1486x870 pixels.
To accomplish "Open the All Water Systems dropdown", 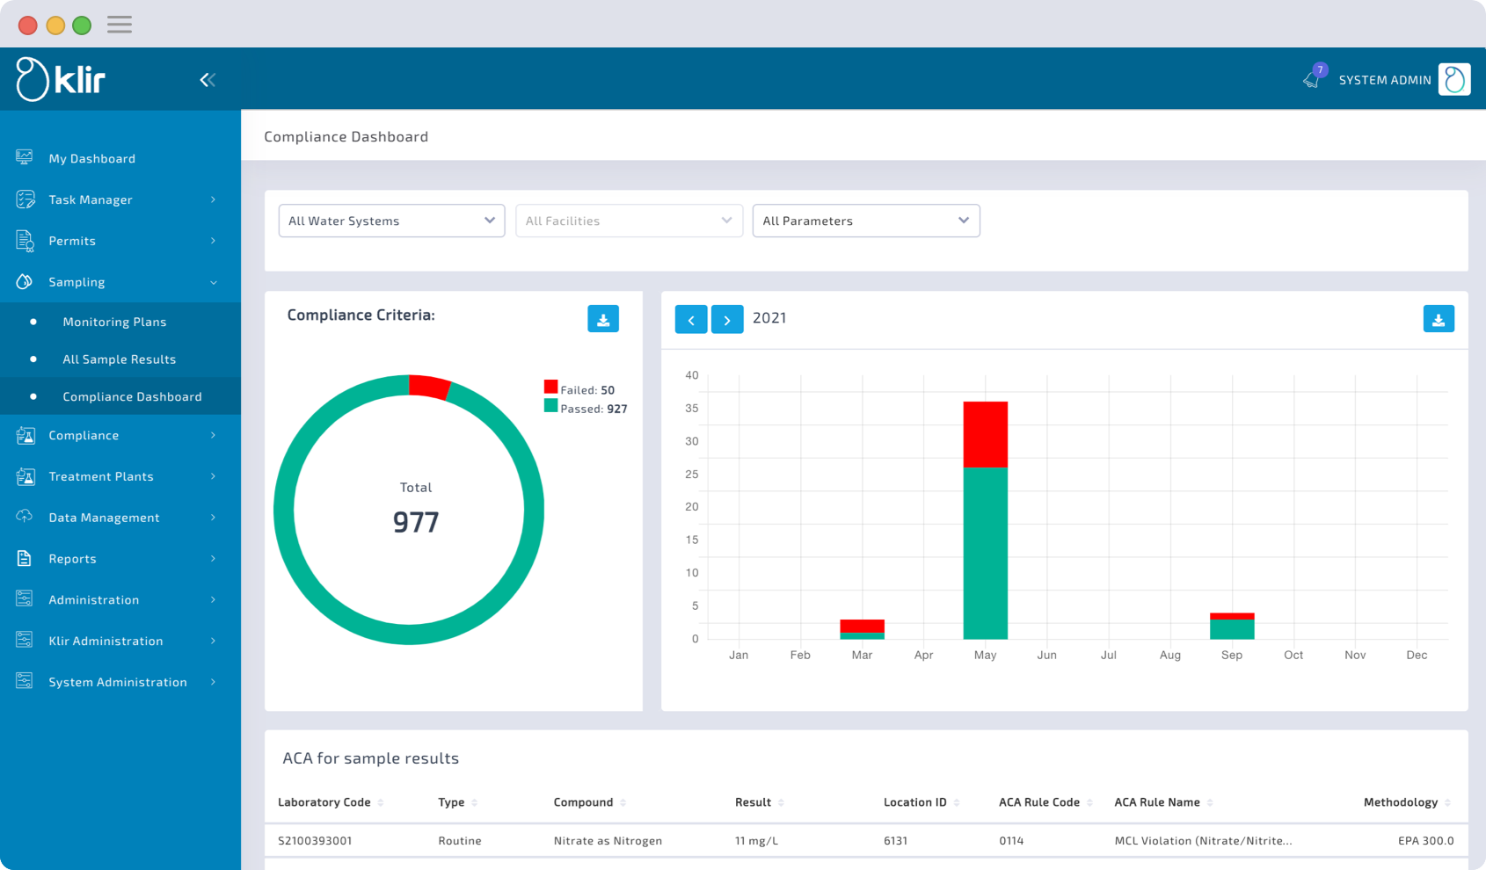I will pyautogui.click(x=391, y=221).
